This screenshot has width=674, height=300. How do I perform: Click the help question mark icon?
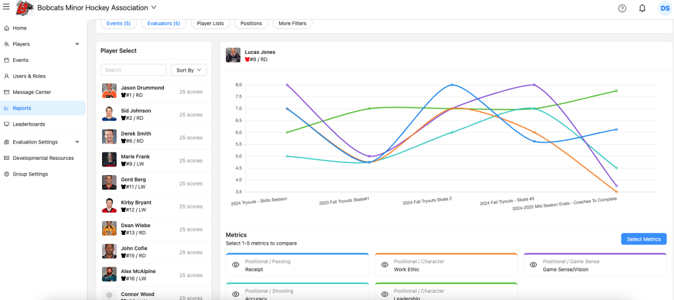click(x=622, y=8)
